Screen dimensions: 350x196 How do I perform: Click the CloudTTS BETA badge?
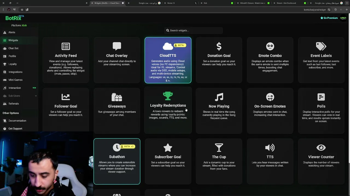180,45
